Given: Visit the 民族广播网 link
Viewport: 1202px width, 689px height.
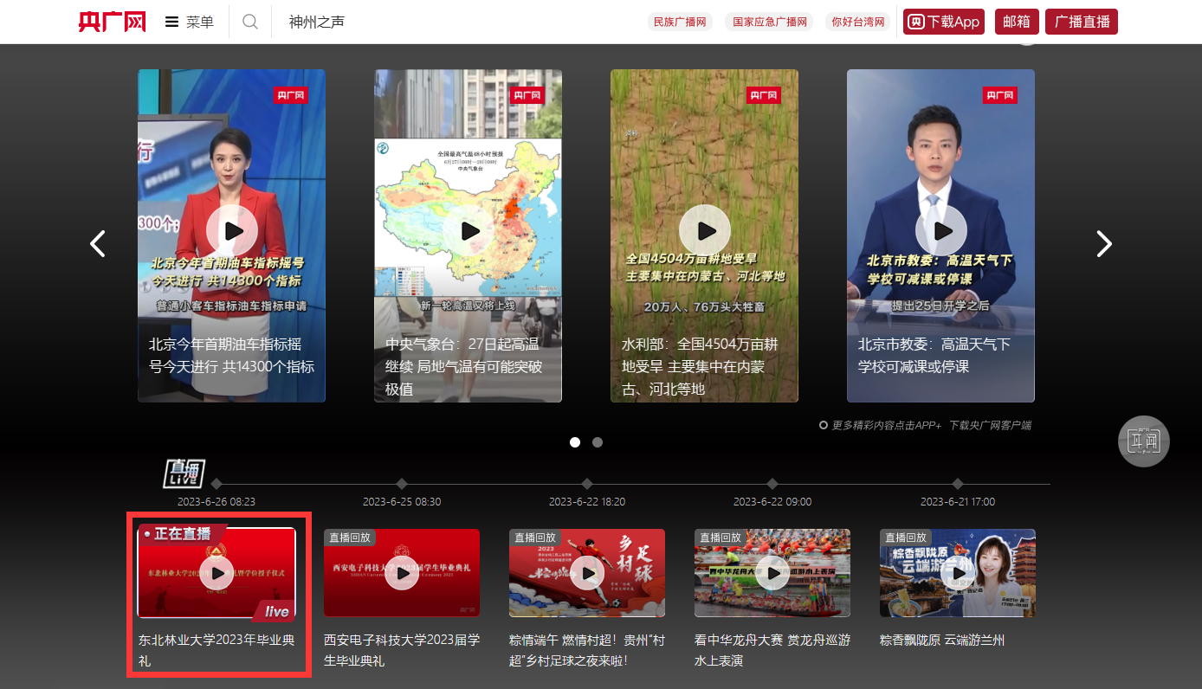Looking at the screenshot, I should [680, 22].
